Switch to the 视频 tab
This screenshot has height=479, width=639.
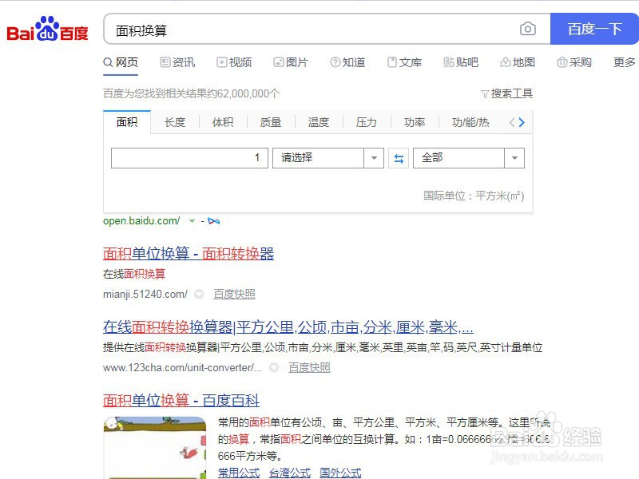tap(234, 62)
